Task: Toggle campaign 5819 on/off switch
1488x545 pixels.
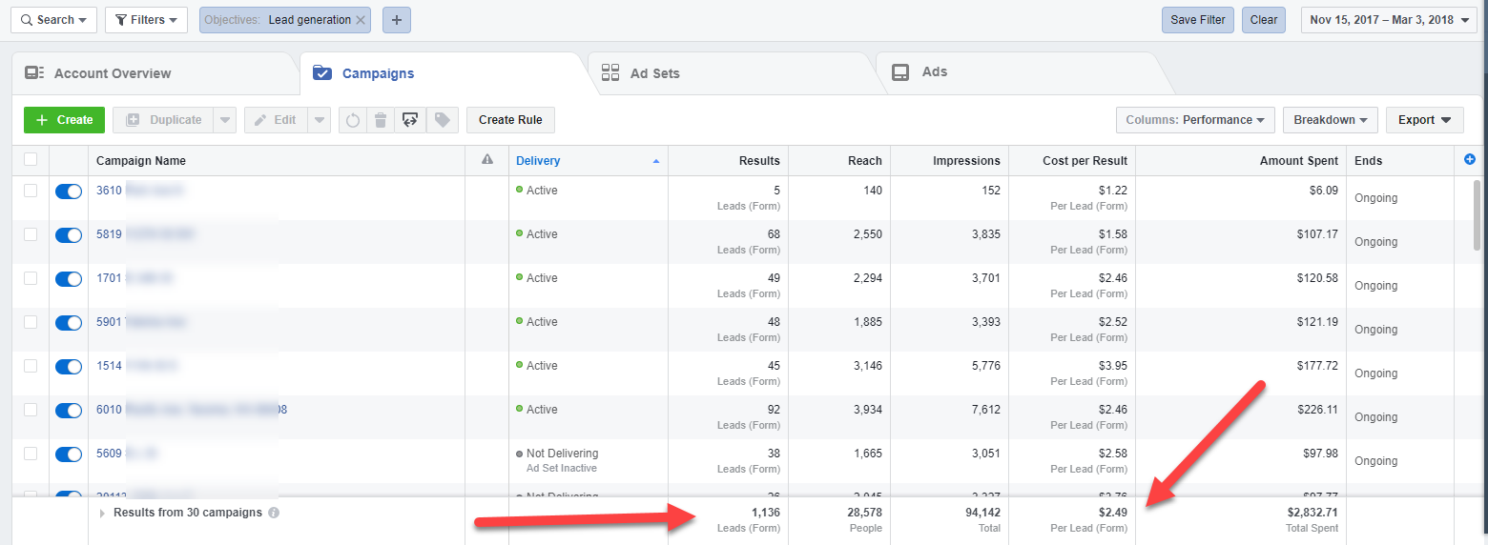Action: click(x=69, y=235)
